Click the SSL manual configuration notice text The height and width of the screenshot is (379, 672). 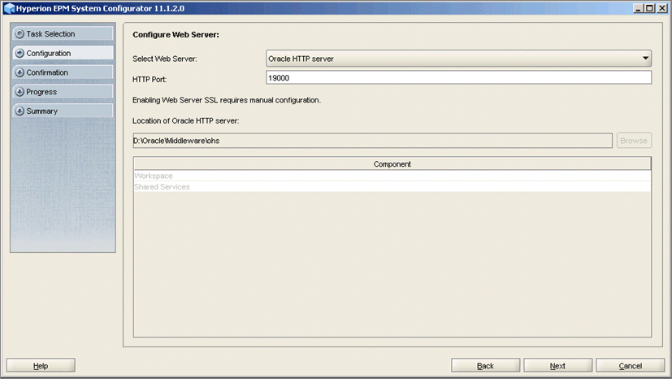point(226,100)
